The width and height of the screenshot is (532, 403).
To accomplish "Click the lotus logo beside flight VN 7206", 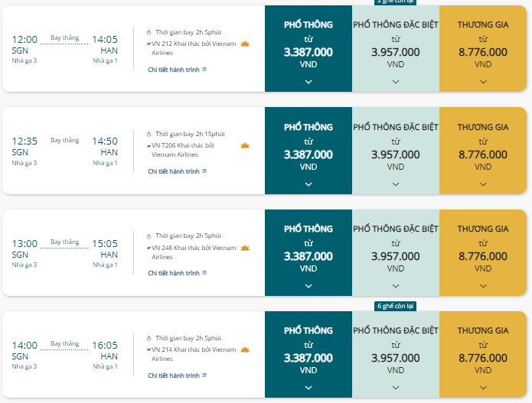I will [246, 146].
